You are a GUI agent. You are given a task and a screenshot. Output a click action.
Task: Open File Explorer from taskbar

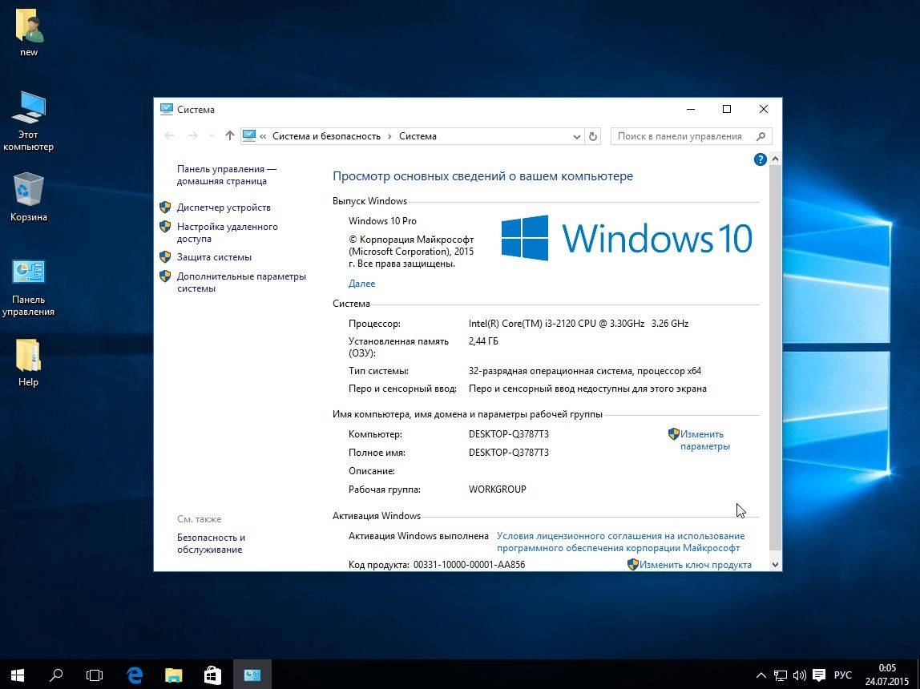[x=174, y=675]
